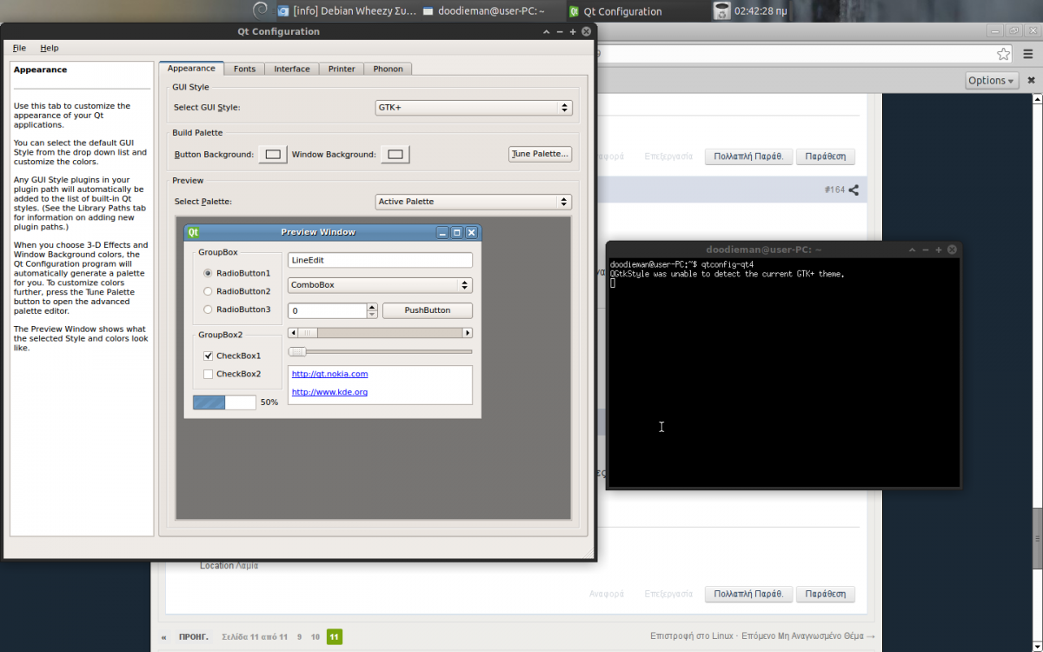Click Επόμενο Μη Αναγνωσμένο Θέμα link
1043x652 pixels.
(809, 636)
